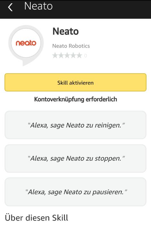This screenshot has width=151, height=227.
Task: Tap the bold Neato skill name heading
Action: (65, 31)
